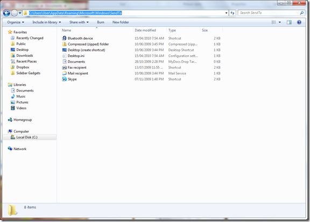Expand the view options dropdown arrow

280,23
